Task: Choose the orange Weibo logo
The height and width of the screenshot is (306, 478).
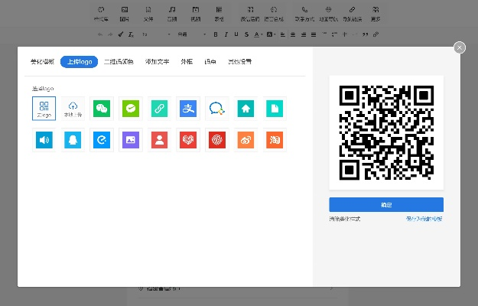Action: (246, 140)
